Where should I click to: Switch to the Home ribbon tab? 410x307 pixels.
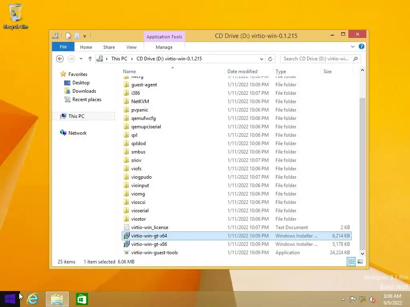pyautogui.click(x=86, y=47)
